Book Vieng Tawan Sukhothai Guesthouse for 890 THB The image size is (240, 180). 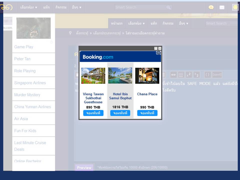(x=93, y=113)
